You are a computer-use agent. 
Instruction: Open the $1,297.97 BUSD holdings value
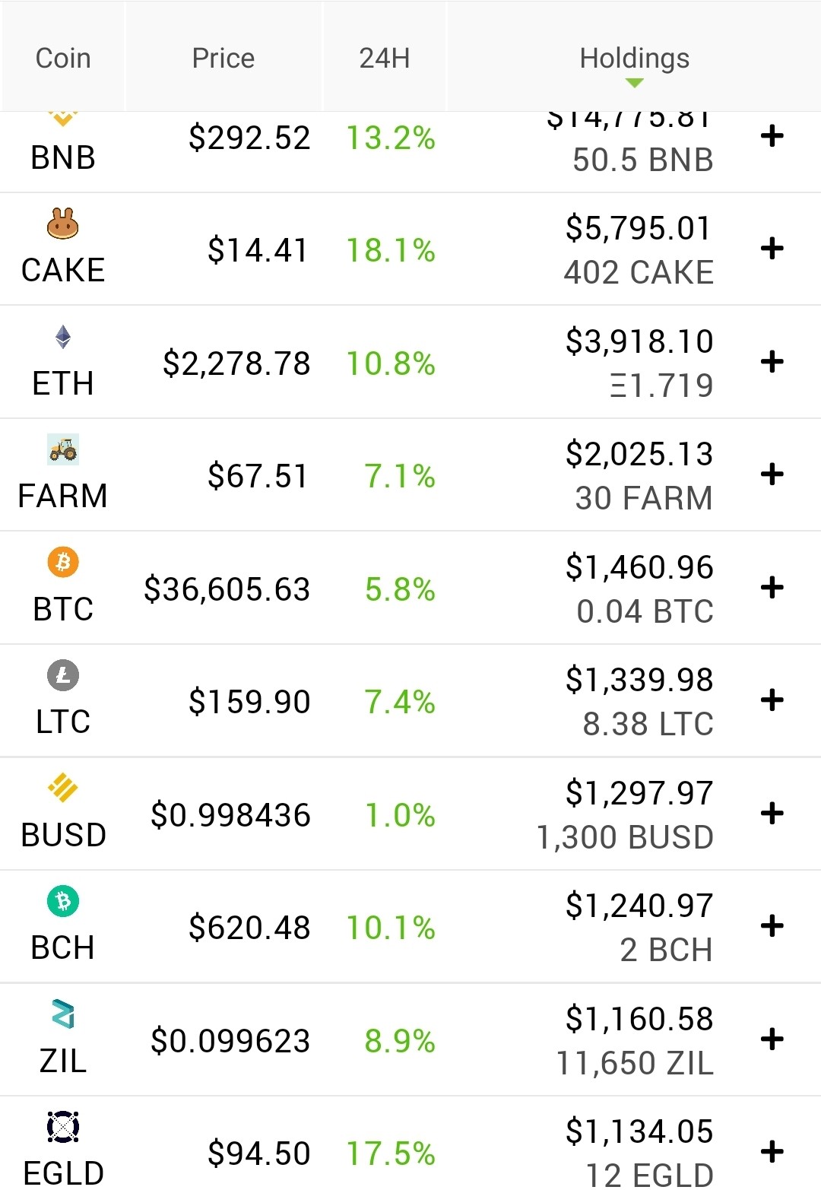639,793
